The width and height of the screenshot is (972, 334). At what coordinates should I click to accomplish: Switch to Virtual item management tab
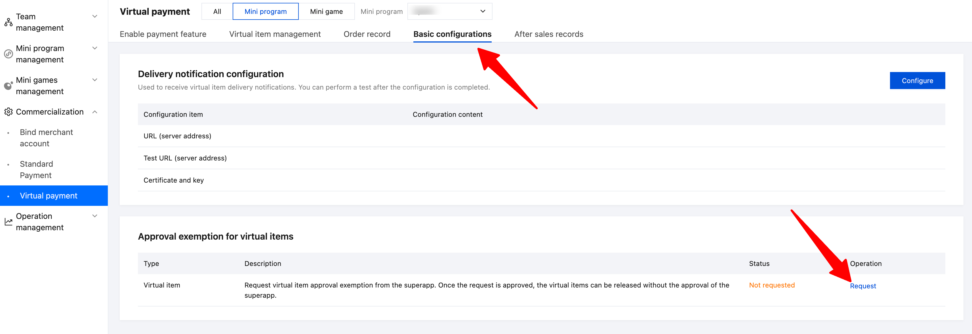[275, 34]
